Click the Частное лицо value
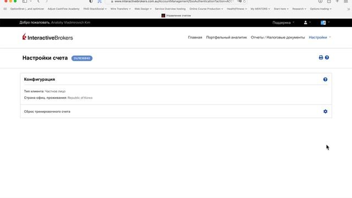The image size is (352, 198). tap(55, 91)
